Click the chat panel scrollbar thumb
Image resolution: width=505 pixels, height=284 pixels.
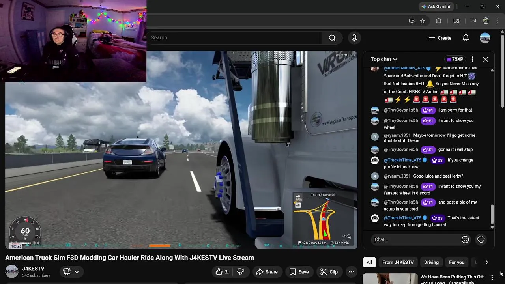point(492,214)
